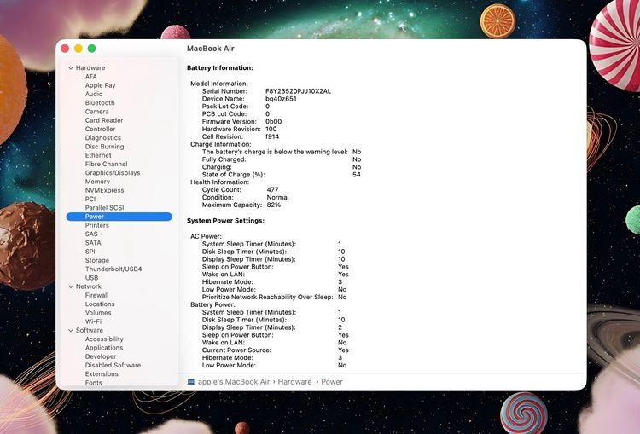
Task: Click the Hardware section heading
Action: [90, 68]
